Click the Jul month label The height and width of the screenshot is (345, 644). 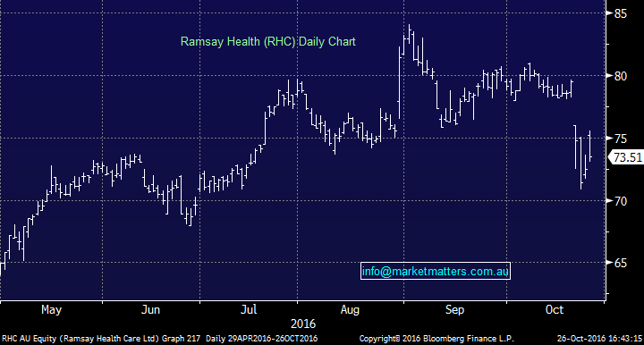tap(249, 310)
